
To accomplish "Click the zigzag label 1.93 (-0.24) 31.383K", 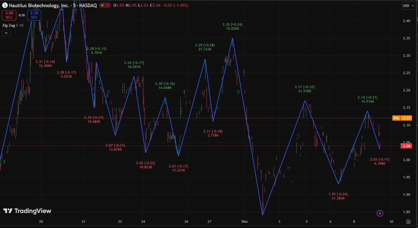I will point(338,196).
